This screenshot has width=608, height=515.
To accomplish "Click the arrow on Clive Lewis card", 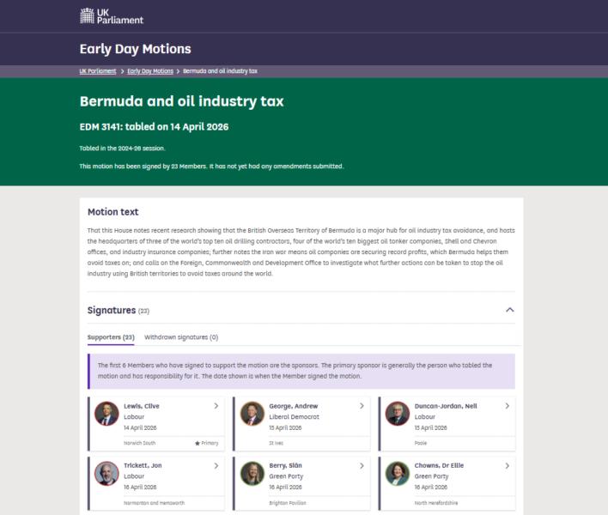I will click(x=216, y=406).
